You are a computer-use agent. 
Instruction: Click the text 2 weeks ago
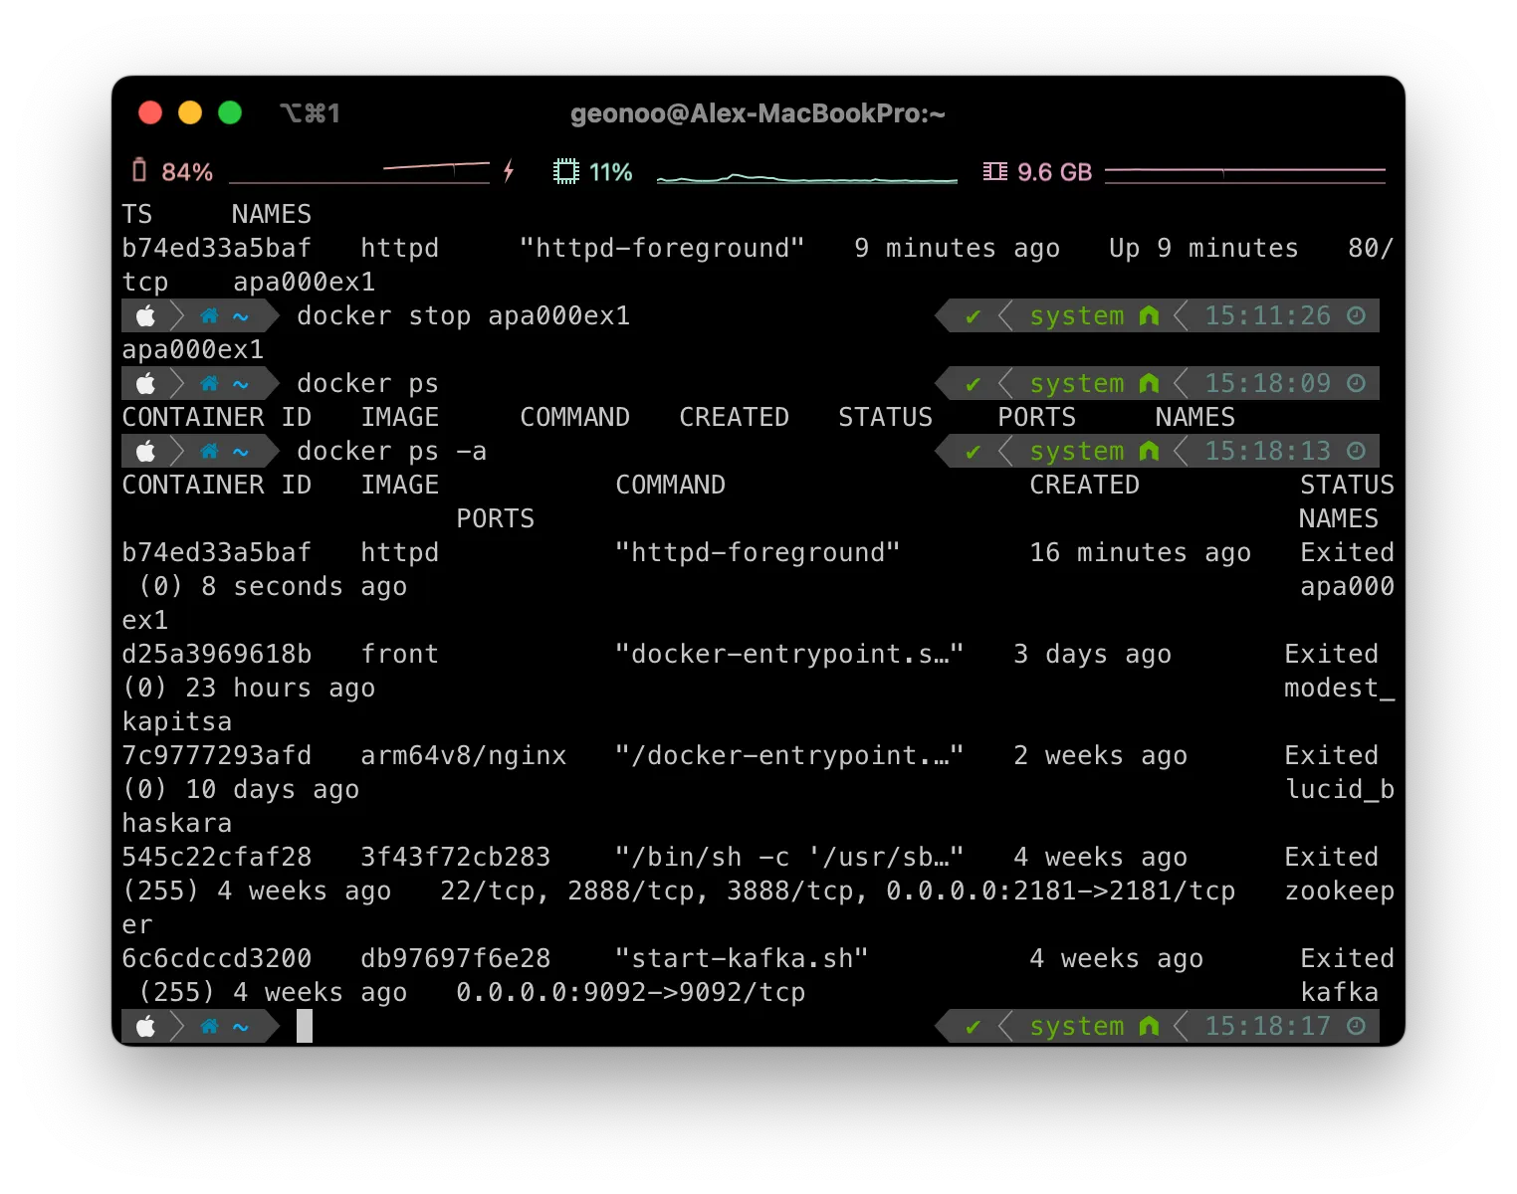click(1101, 756)
